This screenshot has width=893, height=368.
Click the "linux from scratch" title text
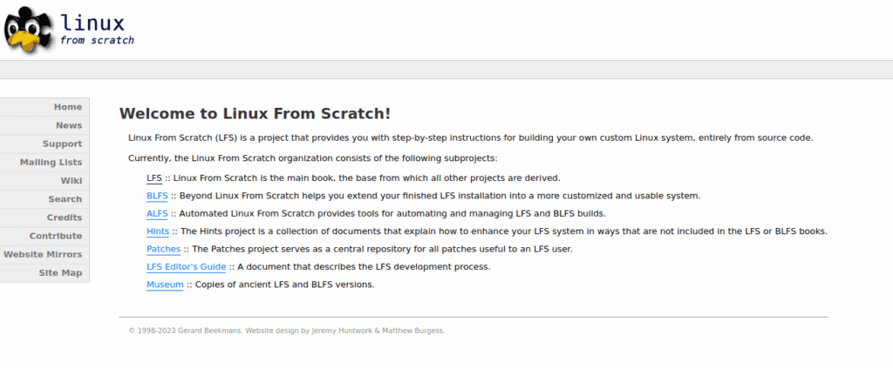96,29
